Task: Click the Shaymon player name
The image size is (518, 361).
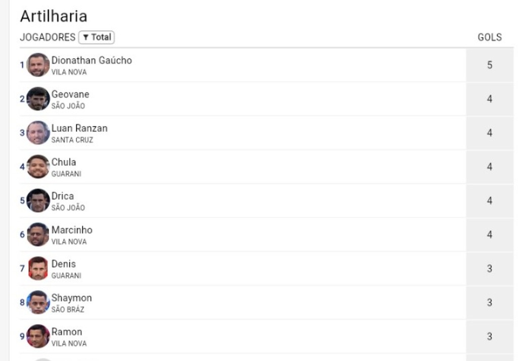Action: coord(71,298)
